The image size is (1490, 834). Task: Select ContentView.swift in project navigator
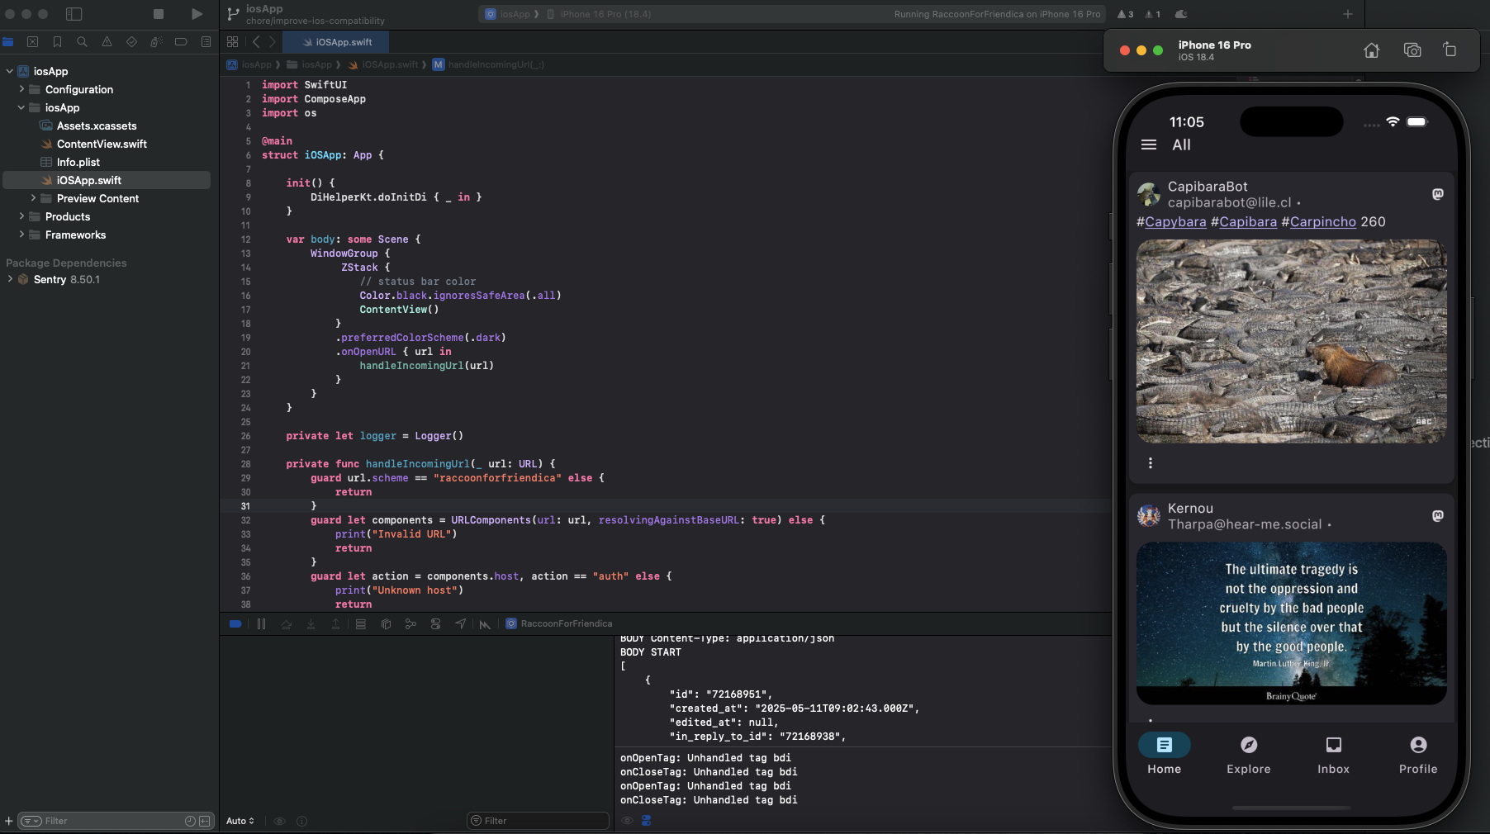[102, 144]
